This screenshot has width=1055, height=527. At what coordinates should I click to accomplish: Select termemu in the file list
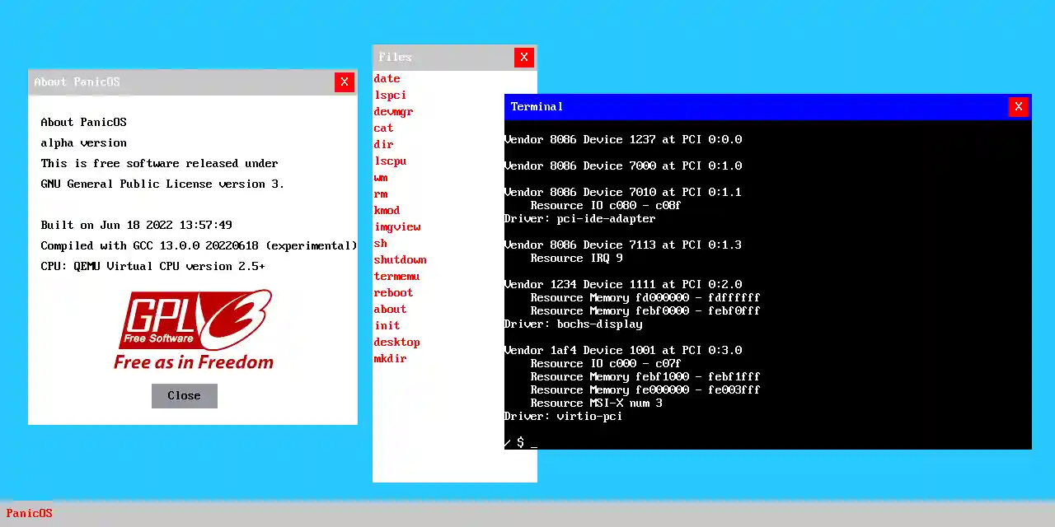click(396, 276)
